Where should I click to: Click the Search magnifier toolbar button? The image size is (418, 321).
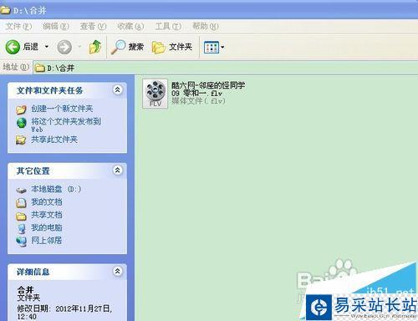click(127, 47)
